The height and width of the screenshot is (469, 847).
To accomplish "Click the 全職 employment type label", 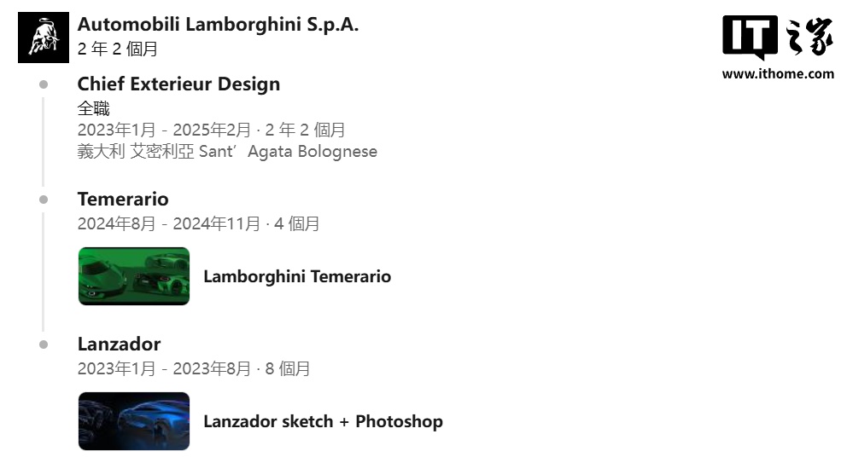I will pyautogui.click(x=93, y=108).
